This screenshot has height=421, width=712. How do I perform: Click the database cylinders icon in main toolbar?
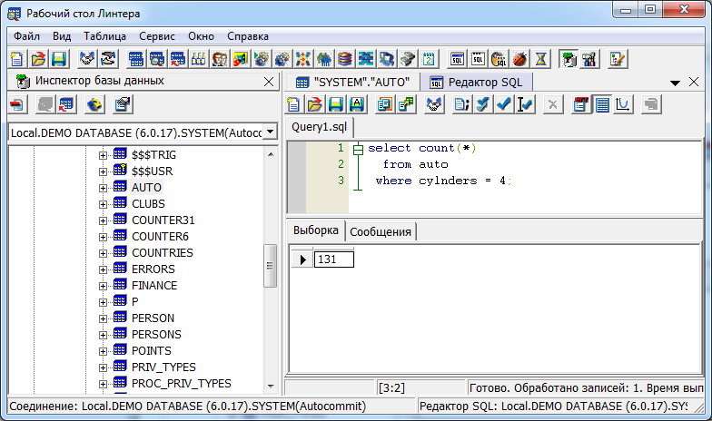344,59
